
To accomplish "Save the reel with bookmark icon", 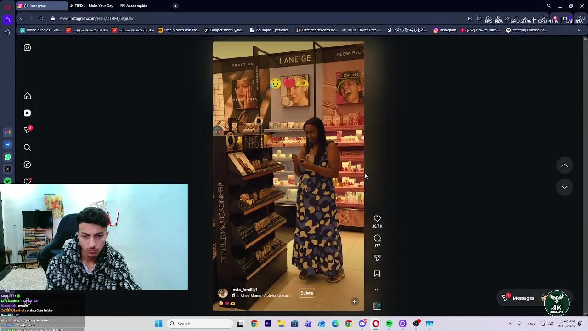I will (x=377, y=274).
